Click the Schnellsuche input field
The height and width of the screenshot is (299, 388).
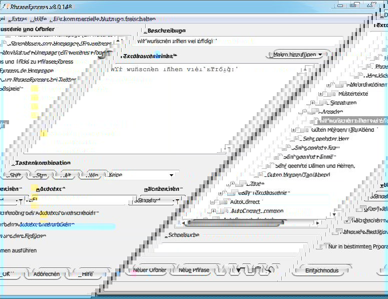[230, 247]
